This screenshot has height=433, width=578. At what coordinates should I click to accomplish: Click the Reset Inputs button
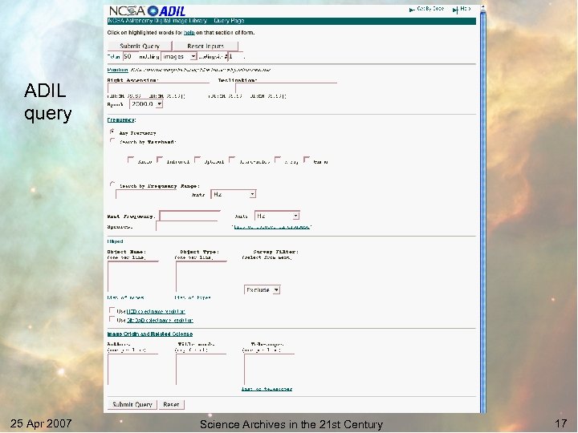206,46
